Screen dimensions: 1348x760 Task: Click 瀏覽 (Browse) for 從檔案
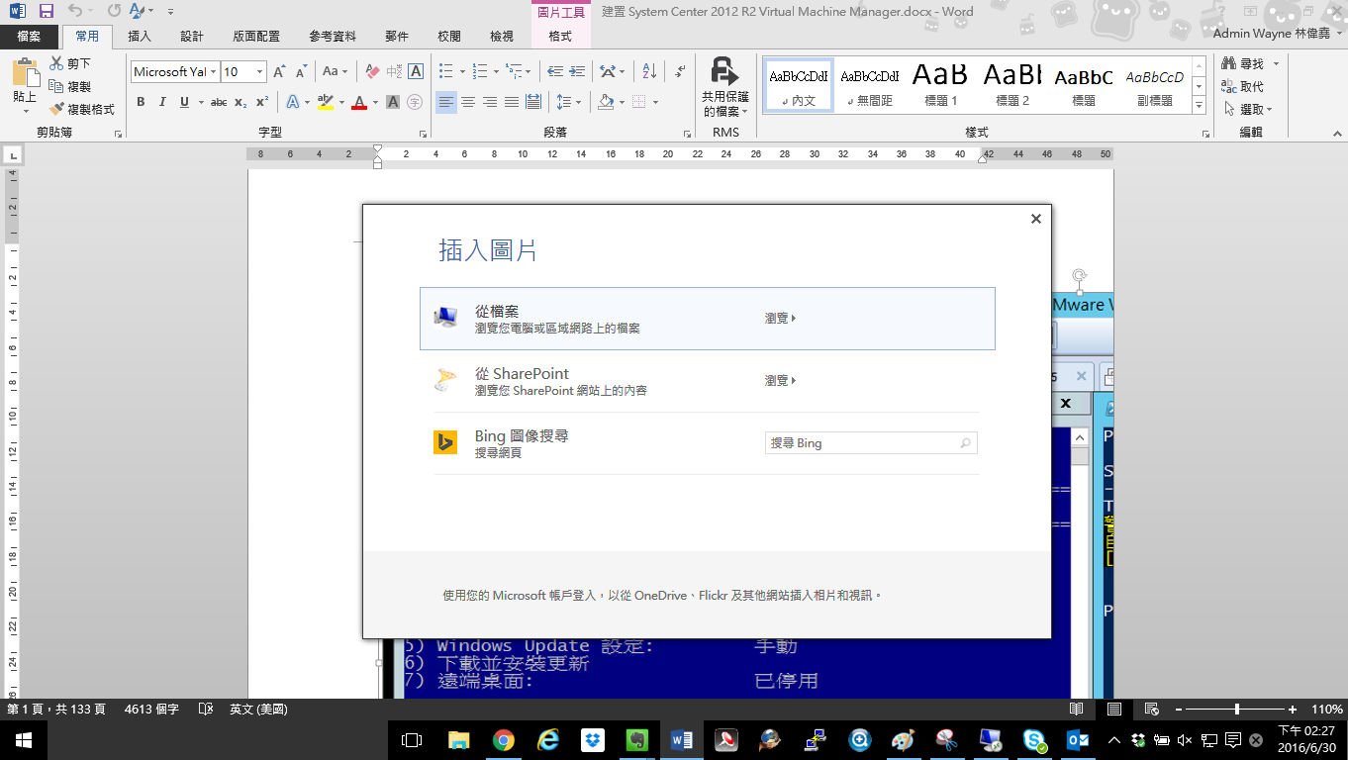780,319
